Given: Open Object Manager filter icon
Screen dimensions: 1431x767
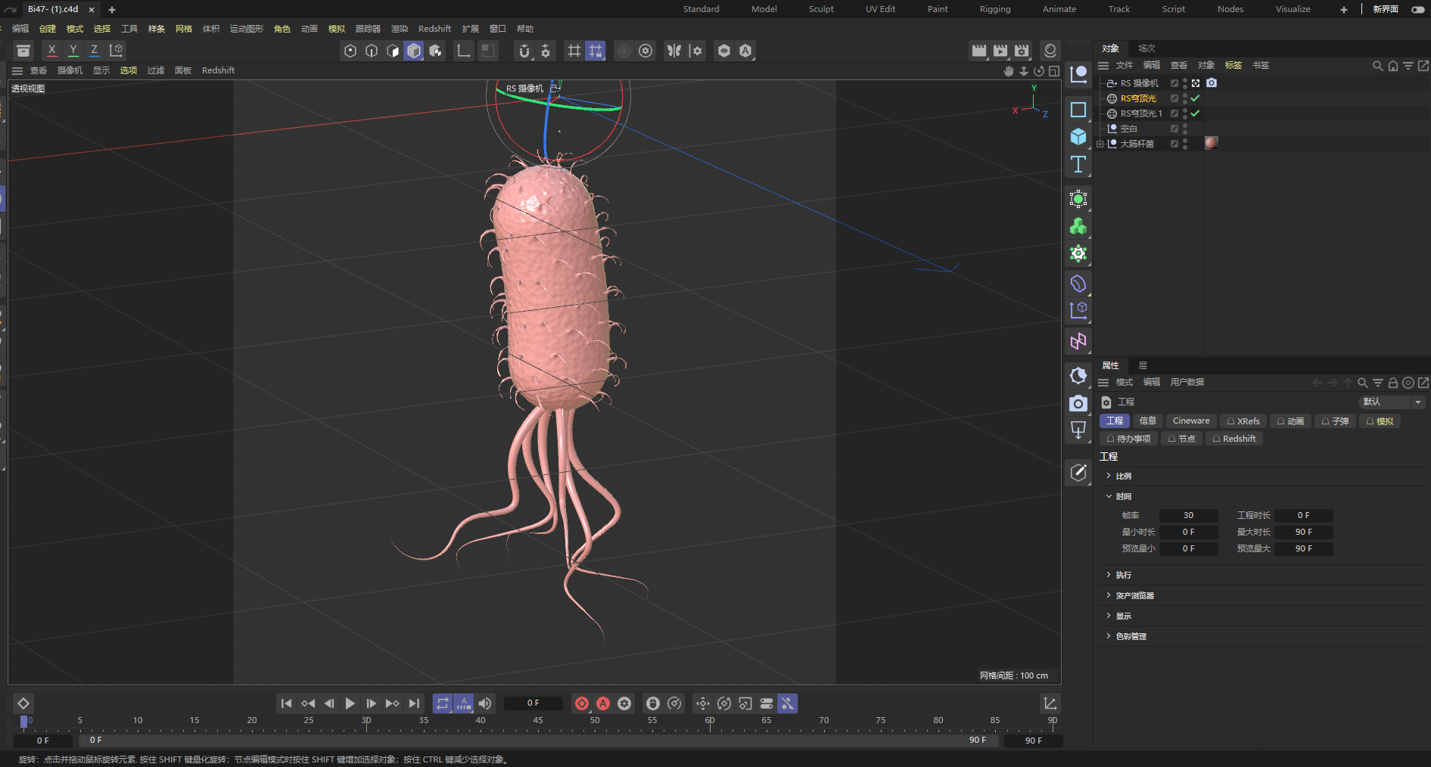Looking at the screenshot, I should (1408, 66).
